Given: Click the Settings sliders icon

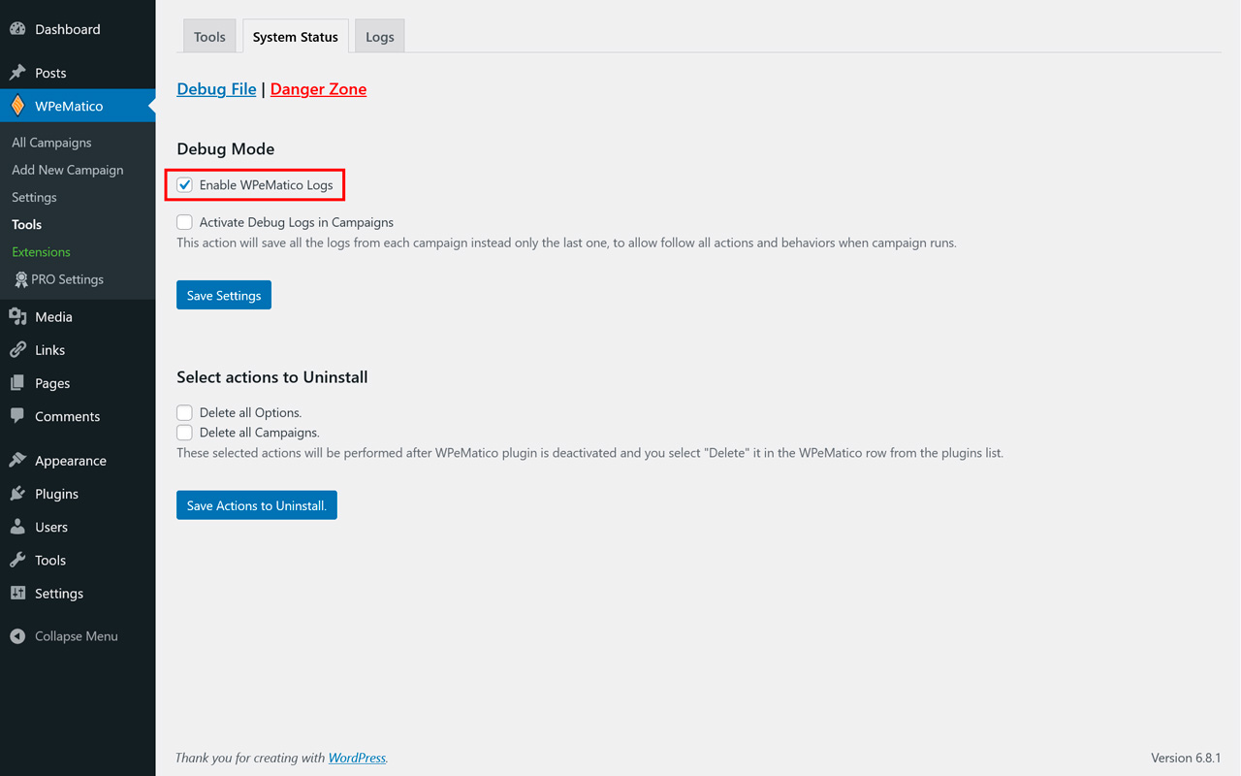Looking at the screenshot, I should point(17,593).
